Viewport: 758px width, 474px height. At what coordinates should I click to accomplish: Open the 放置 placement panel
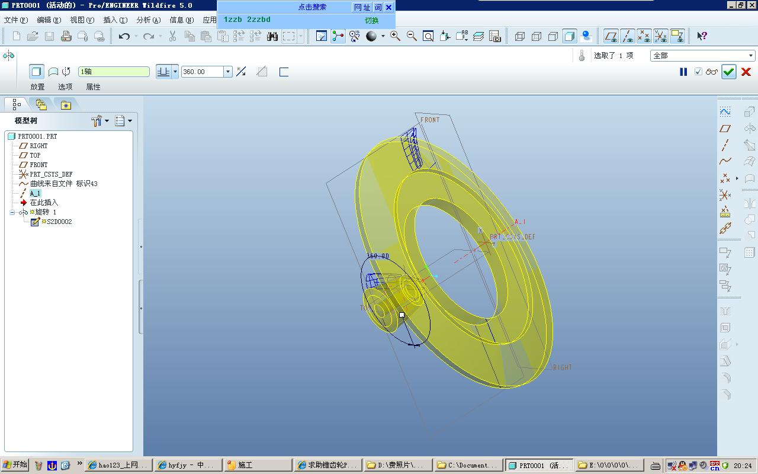[37, 87]
